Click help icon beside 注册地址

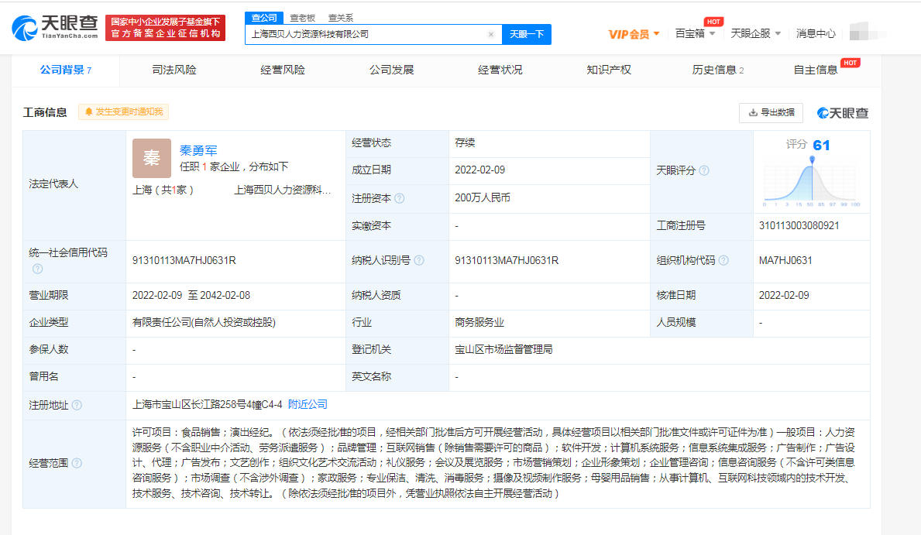click(x=77, y=405)
